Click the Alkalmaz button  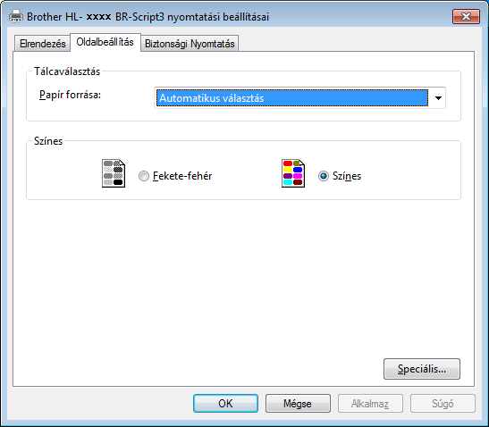click(370, 403)
